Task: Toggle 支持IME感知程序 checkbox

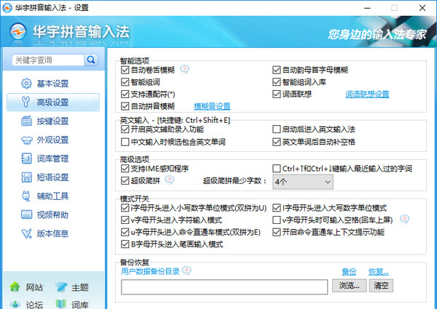Action: [x=125, y=169]
